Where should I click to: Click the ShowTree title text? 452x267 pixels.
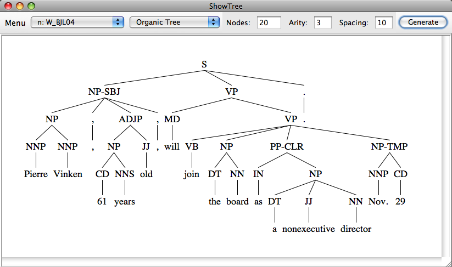[226, 6]
